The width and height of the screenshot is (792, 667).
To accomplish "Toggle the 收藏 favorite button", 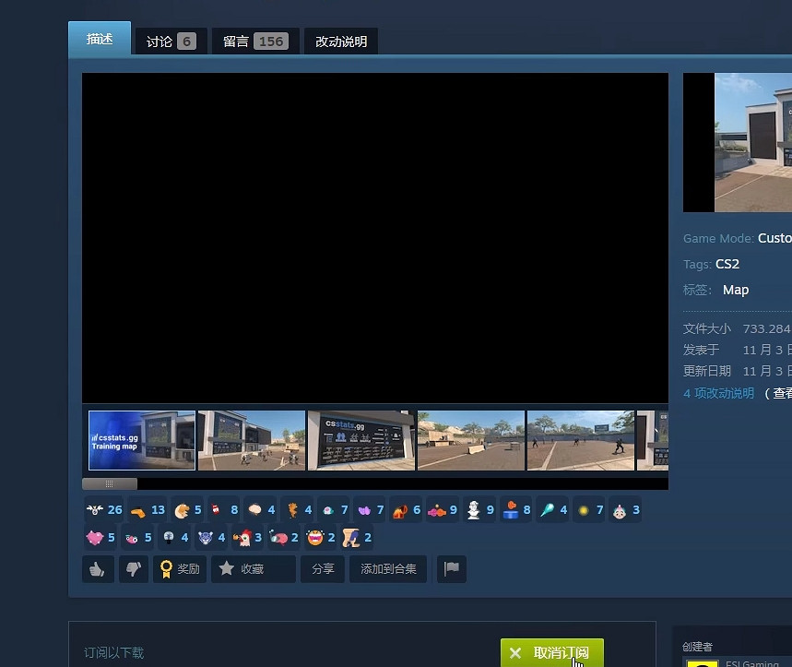I will (x=253, y=569).
